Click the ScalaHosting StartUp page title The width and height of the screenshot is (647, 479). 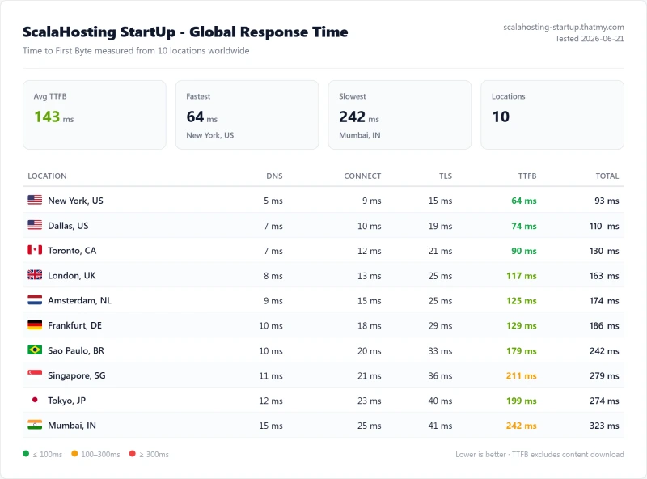coord(185,32)
